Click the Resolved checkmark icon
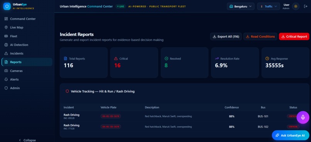 pos(166,59)
